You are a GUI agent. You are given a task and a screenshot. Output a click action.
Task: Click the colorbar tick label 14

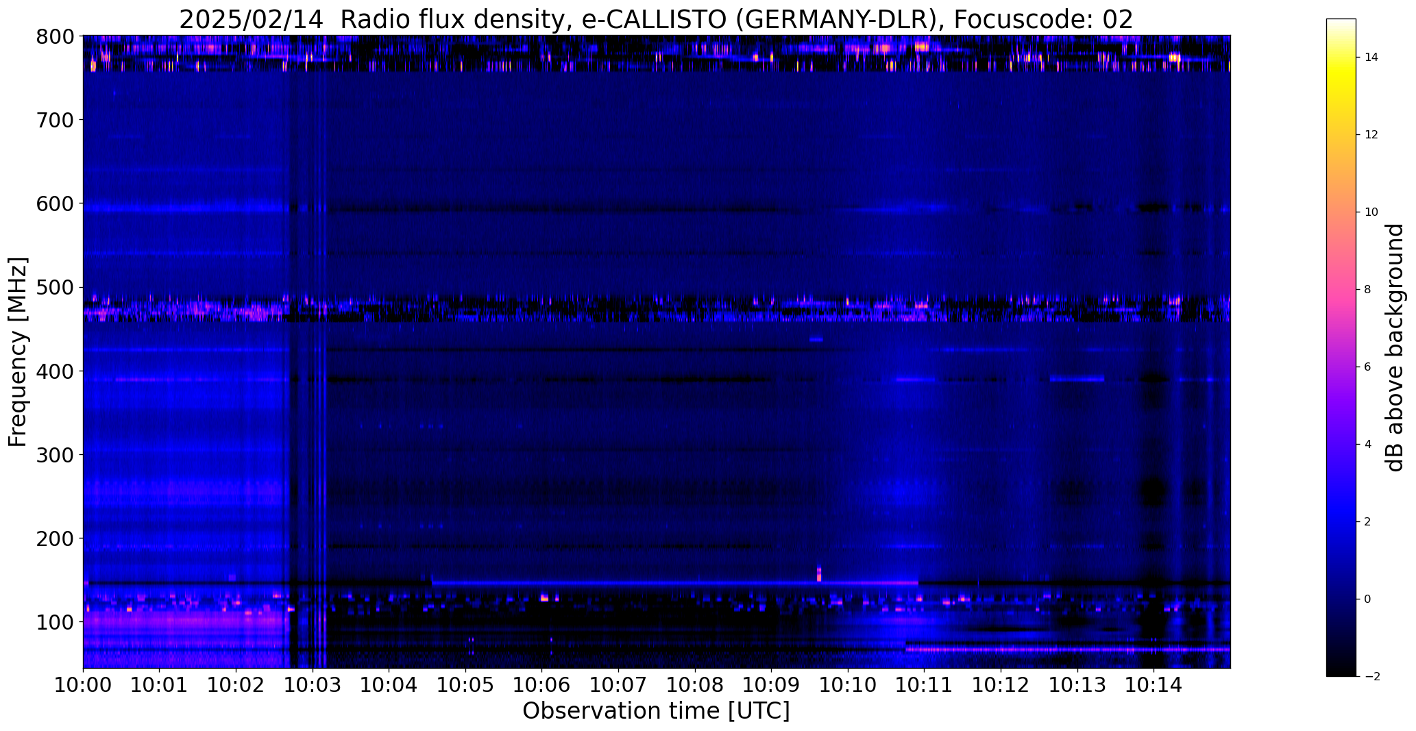click(x=1371, y=58)
